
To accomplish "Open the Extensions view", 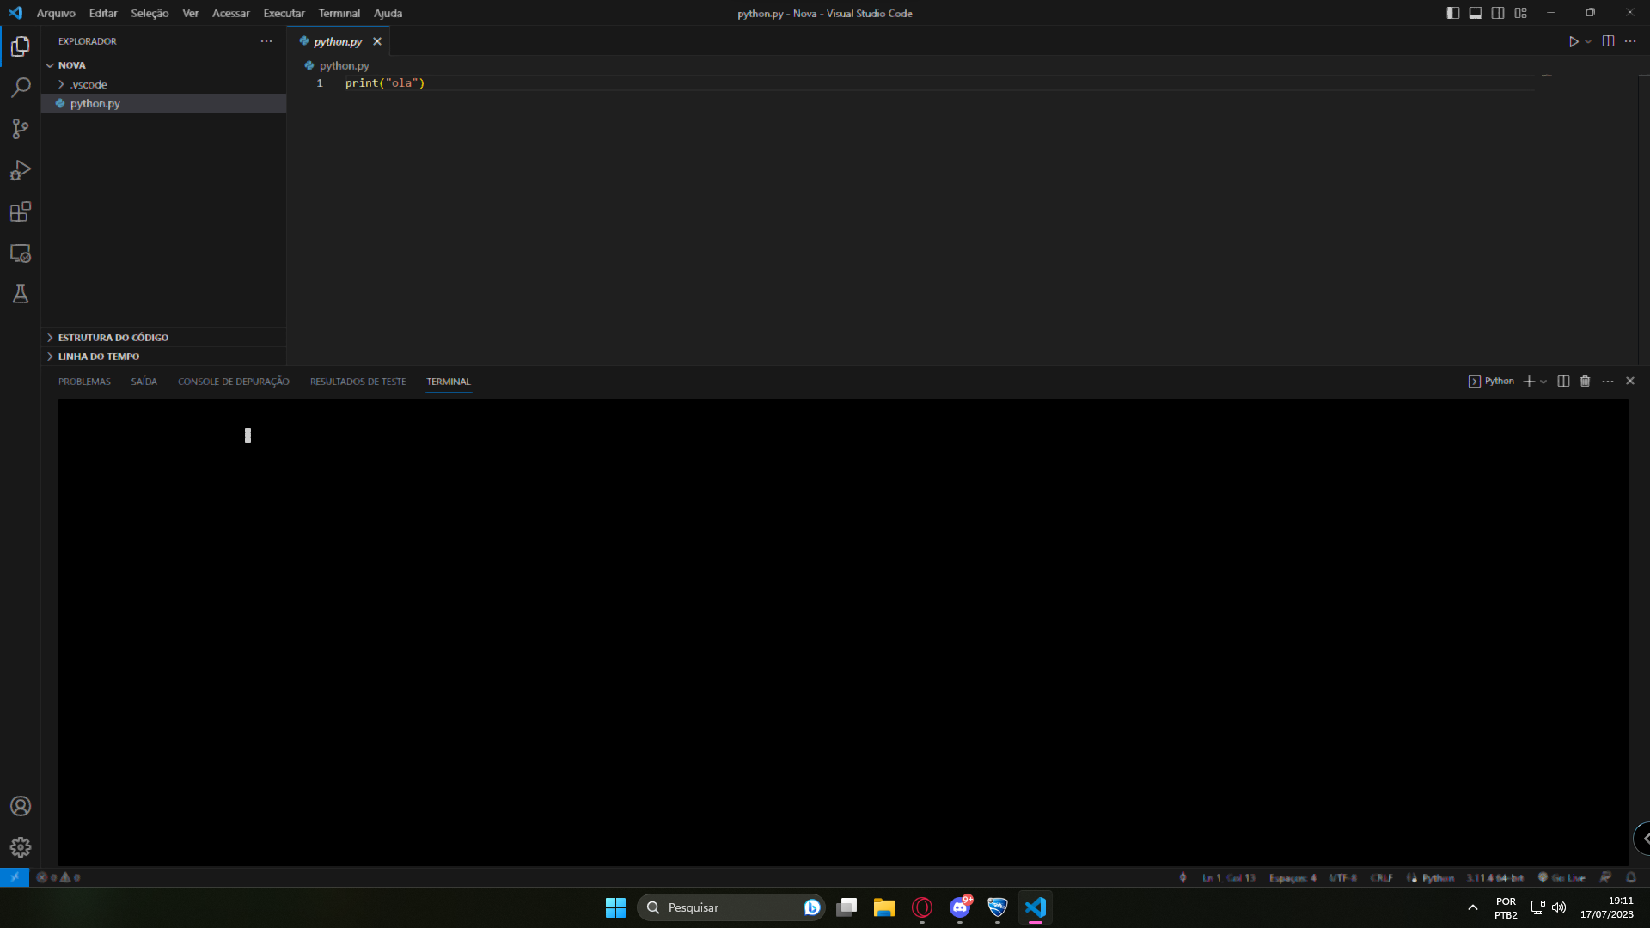I will pyautogui.click(x=21, y=211).
